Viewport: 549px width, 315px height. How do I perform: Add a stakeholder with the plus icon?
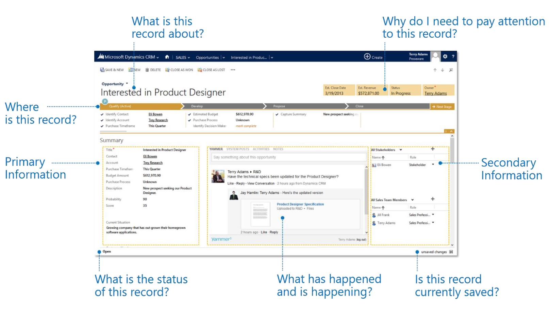[433, 149]
